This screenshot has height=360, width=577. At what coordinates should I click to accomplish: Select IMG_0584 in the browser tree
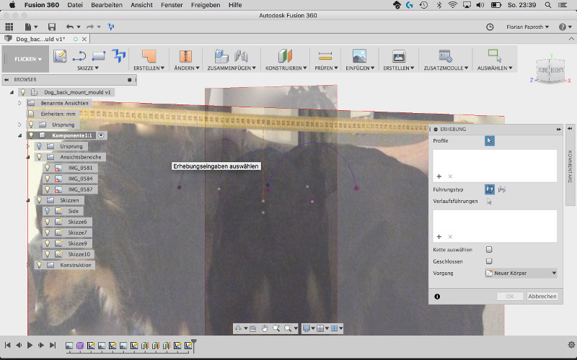coord(79,179)
